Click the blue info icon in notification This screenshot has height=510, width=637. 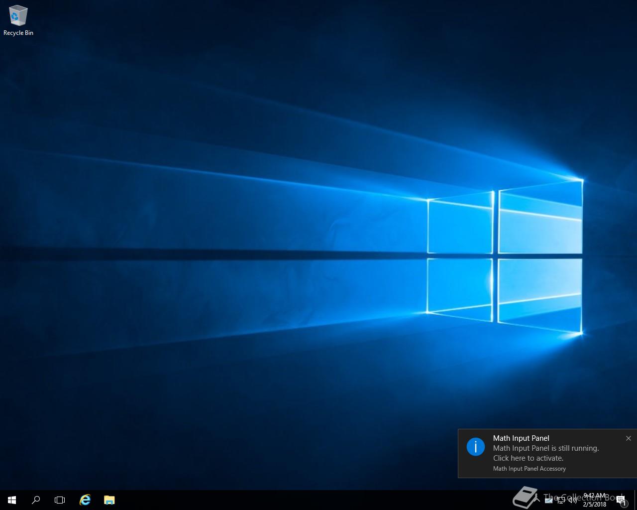click(476, 447)
